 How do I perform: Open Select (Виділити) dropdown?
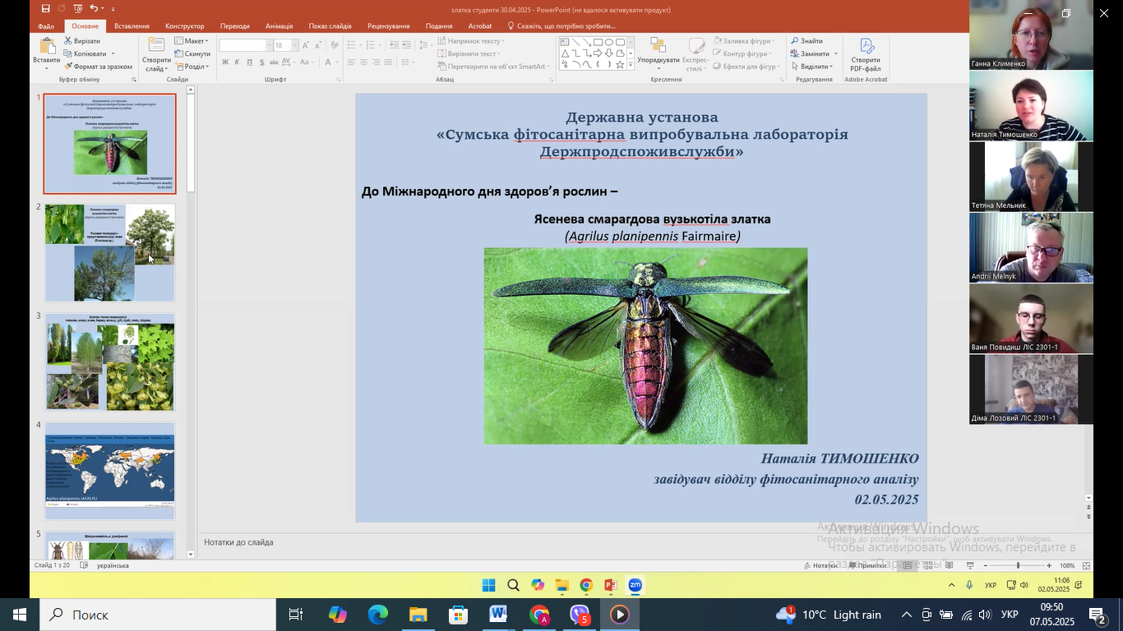pos(812,67)
